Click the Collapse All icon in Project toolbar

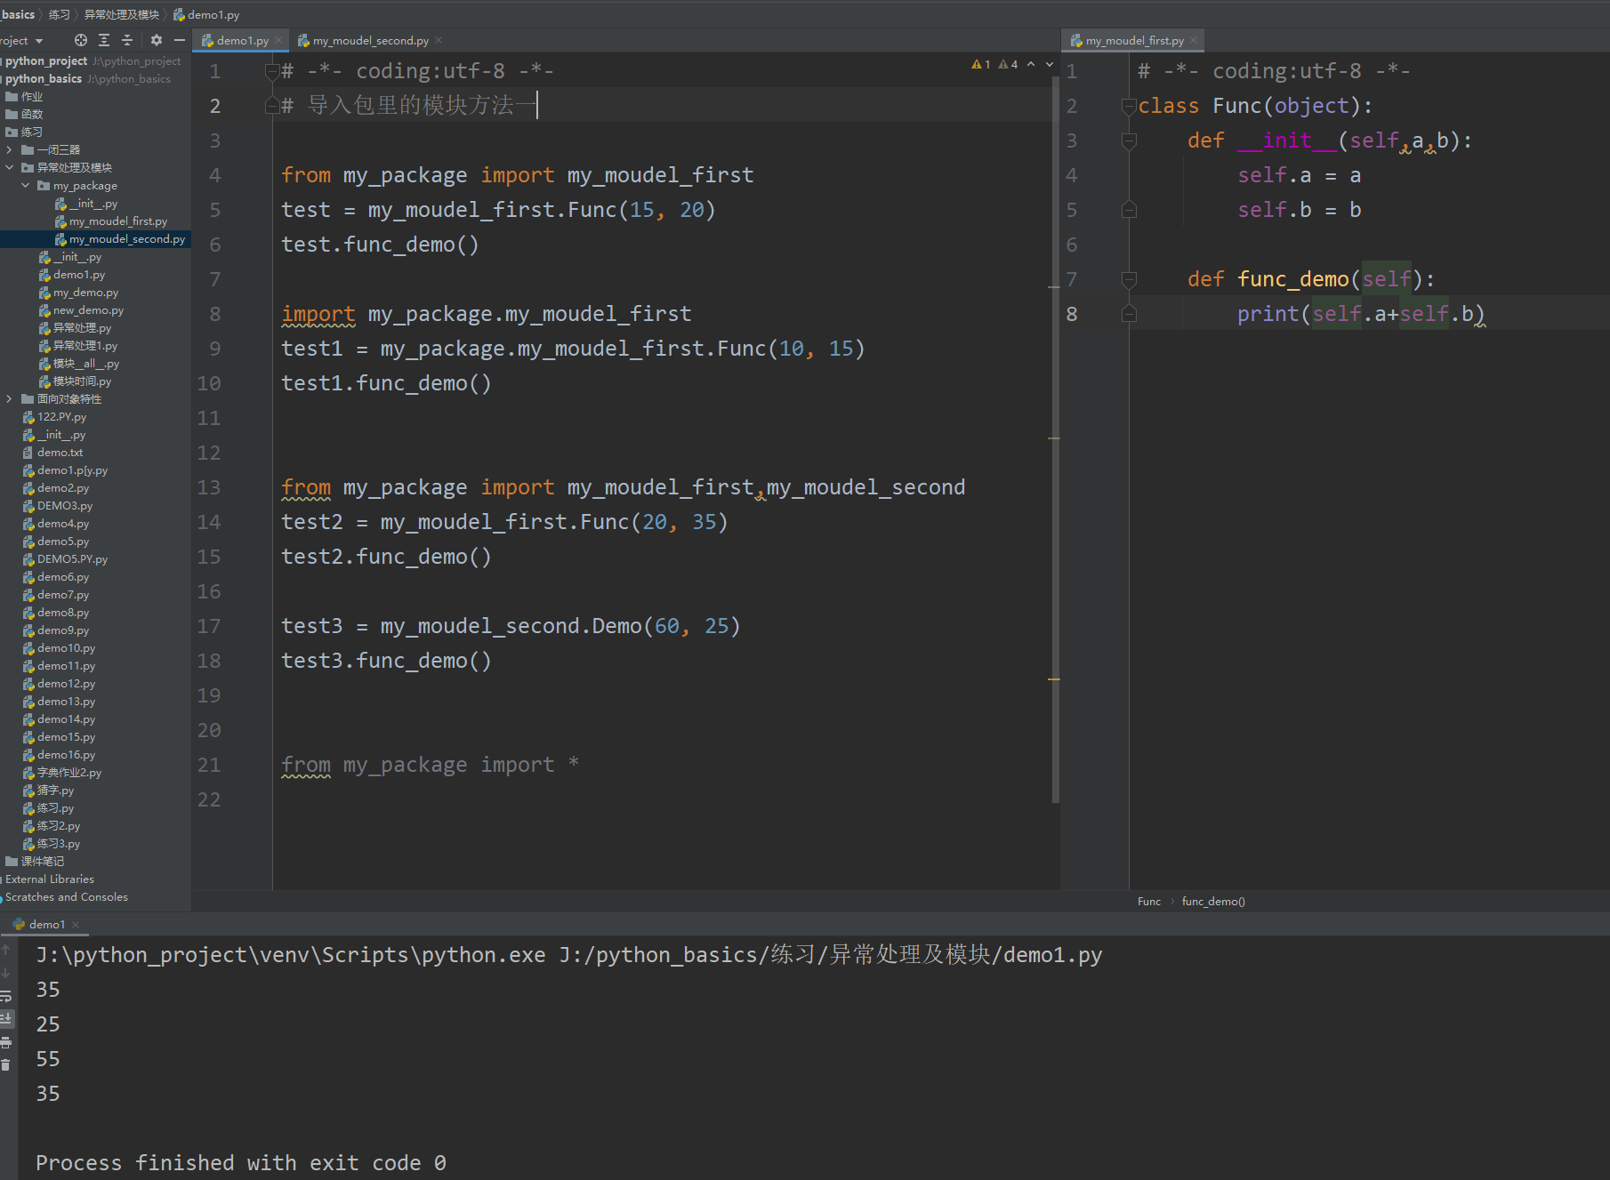127,40
